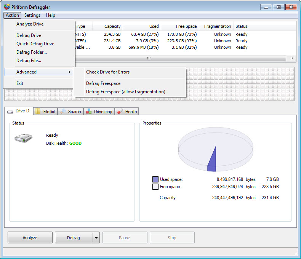The image size is (301, 259).
Task: Sort by the Used column header
Action: tap(142, 26)
